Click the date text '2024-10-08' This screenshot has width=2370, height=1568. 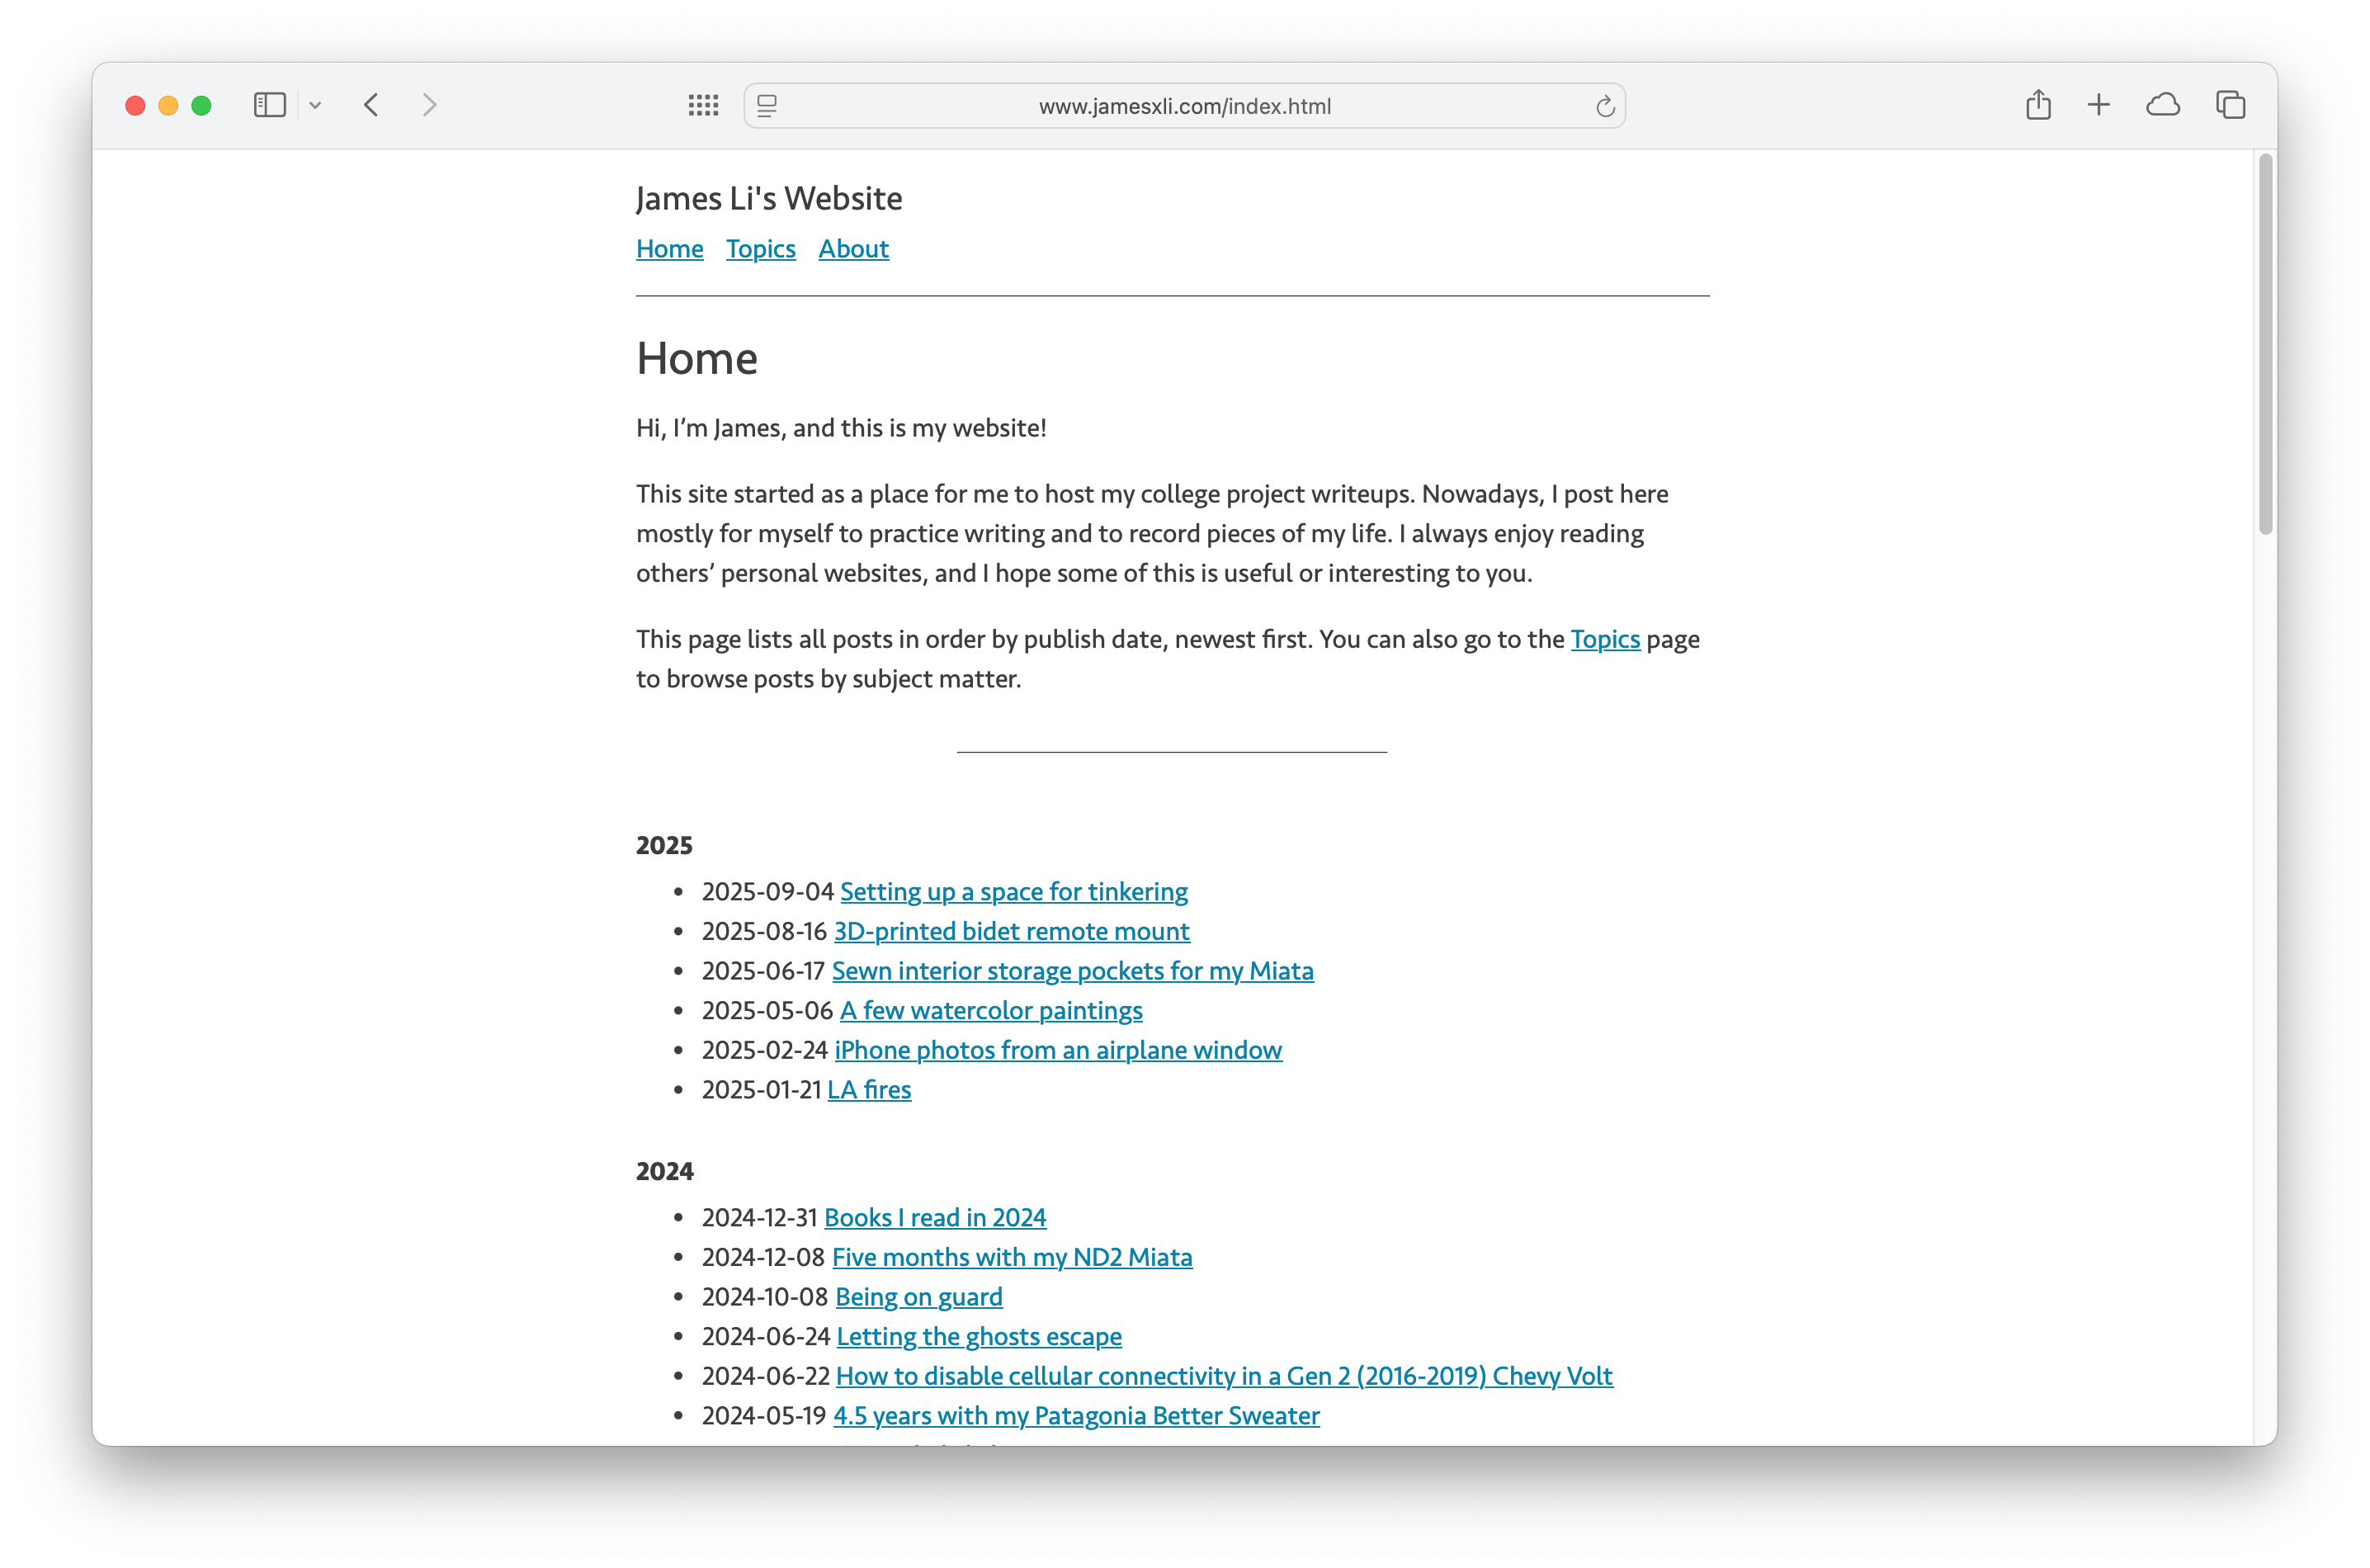765,1296
